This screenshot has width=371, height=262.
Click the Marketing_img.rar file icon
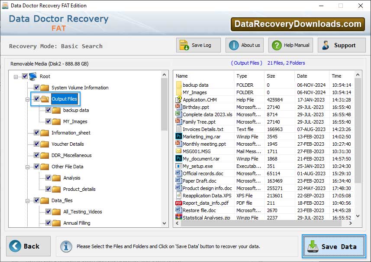(x=179, y=136)
